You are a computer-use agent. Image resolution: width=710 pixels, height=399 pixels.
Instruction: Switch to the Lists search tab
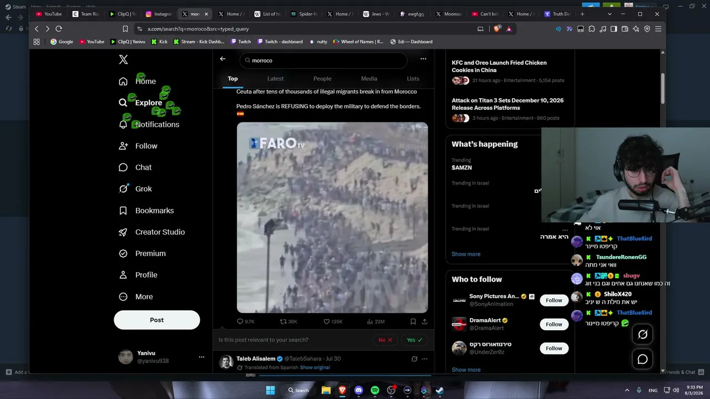tap(413, 79)
